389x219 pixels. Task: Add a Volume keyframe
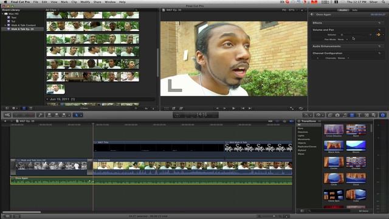(x=379, y=35)
